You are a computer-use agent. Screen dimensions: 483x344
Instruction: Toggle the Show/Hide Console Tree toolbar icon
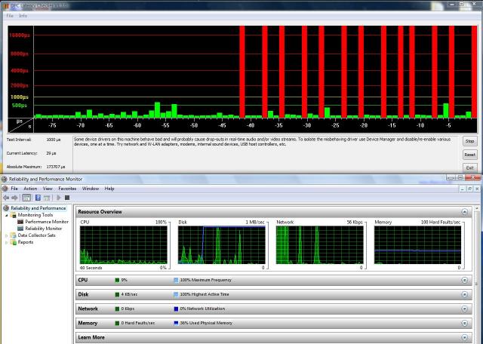[x=26, y=198]
